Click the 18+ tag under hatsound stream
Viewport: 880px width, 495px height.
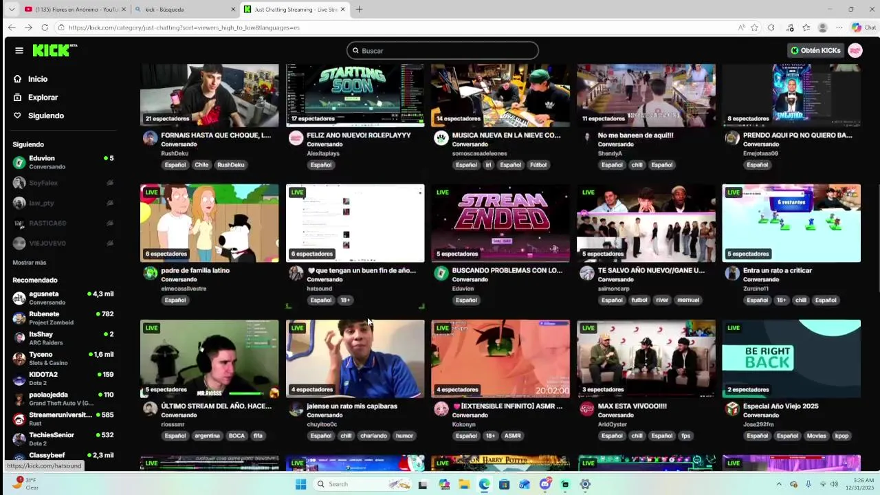345,300
